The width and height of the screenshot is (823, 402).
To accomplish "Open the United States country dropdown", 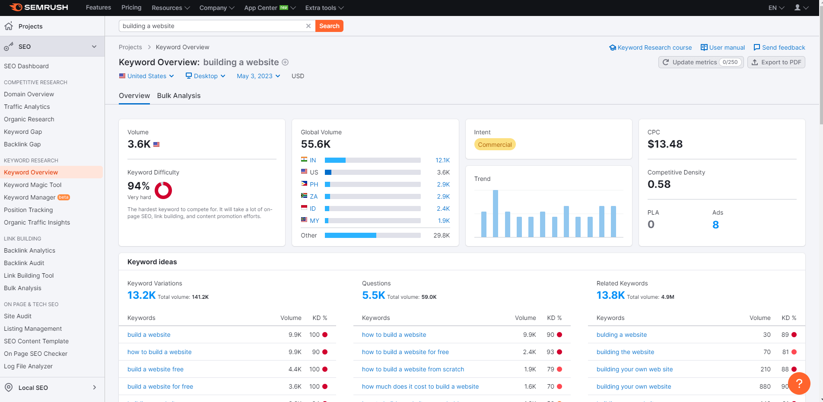I will [x=146, y=76].
